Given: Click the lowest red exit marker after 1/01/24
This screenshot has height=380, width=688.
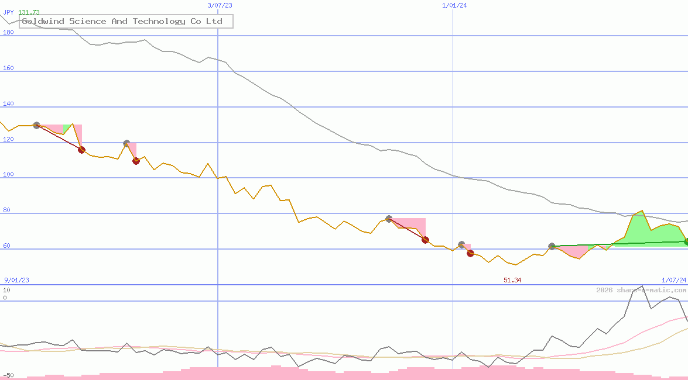Looking at the screenshot, I should (x=470, y=253).
